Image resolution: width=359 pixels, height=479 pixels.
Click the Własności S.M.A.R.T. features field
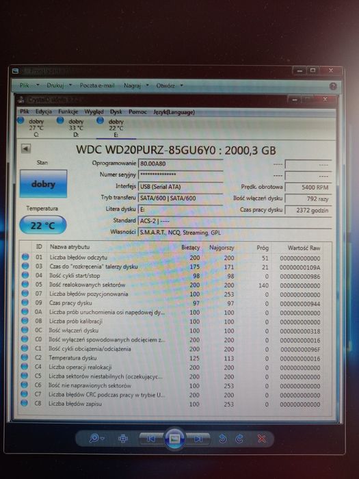point(235,232)
